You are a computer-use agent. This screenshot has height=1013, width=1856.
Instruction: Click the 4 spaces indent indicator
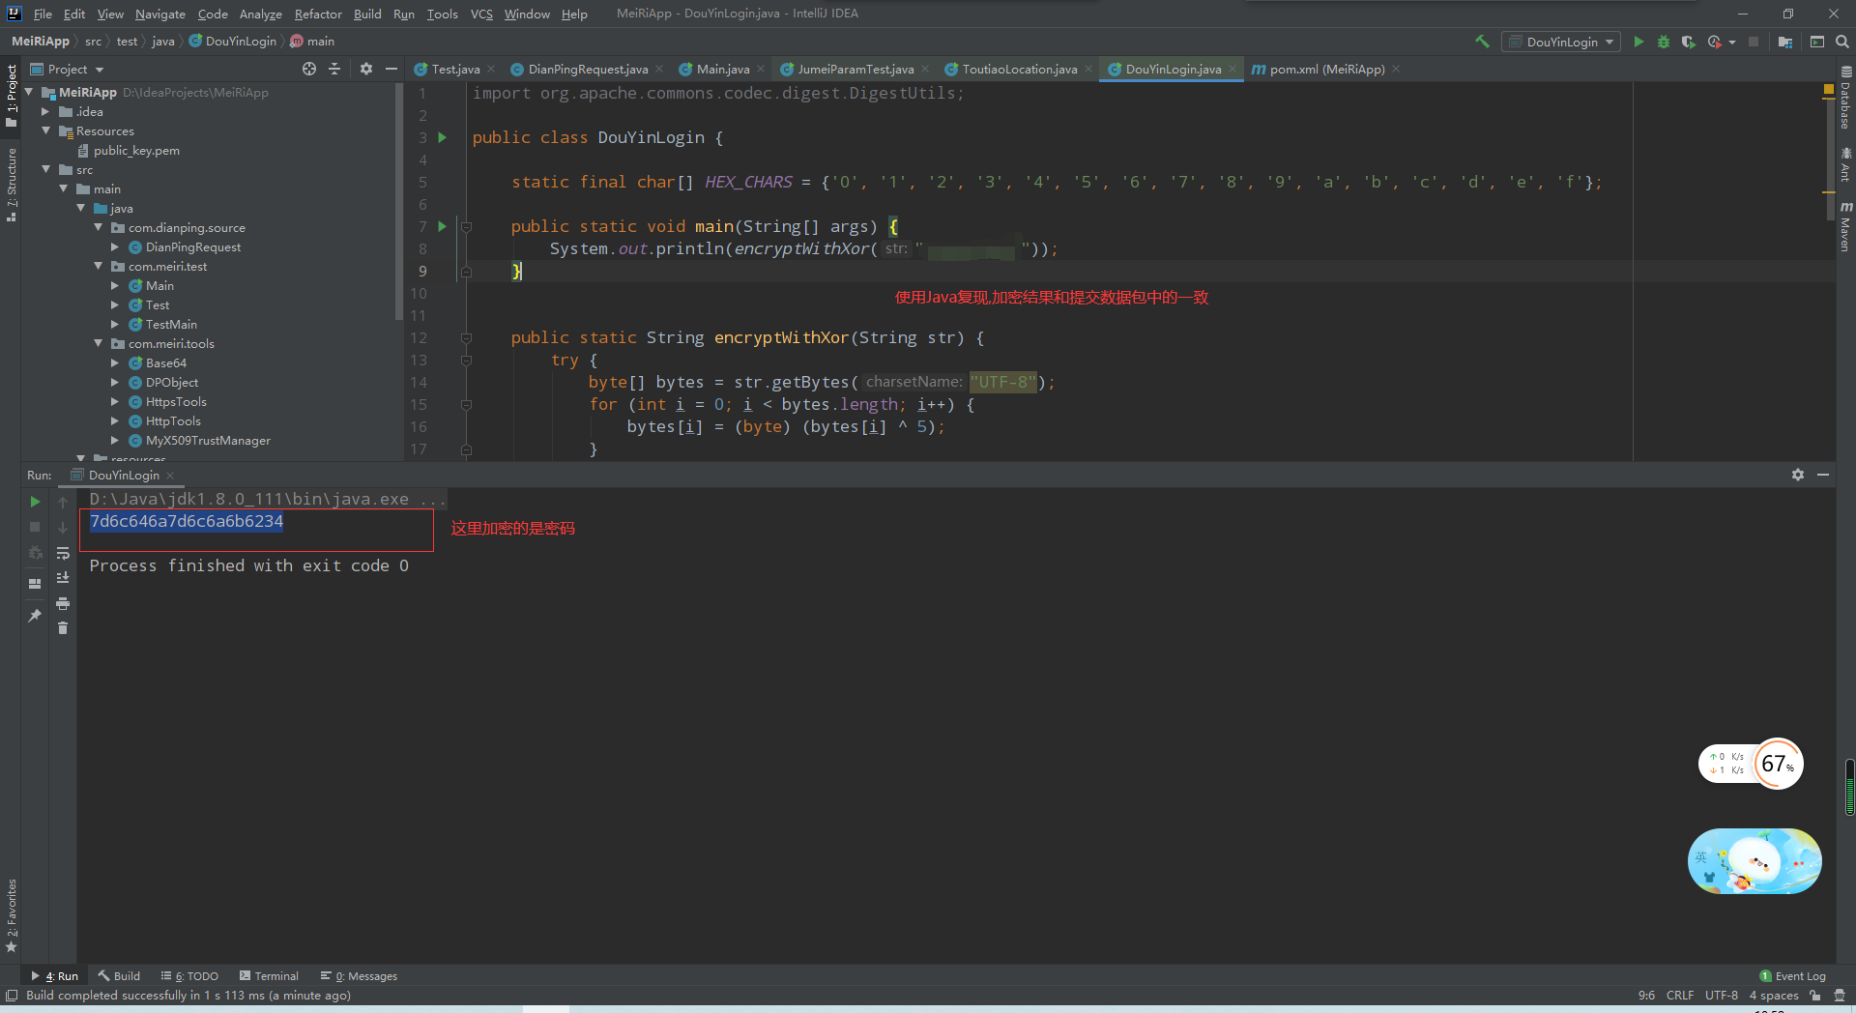pos(1774,996)
